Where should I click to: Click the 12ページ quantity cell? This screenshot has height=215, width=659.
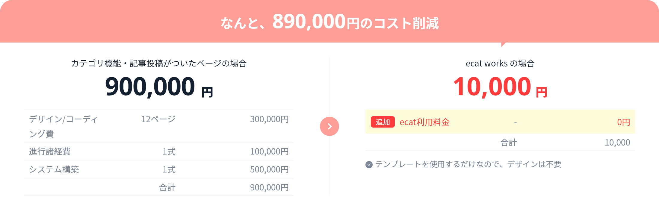[x=158, y=119]
